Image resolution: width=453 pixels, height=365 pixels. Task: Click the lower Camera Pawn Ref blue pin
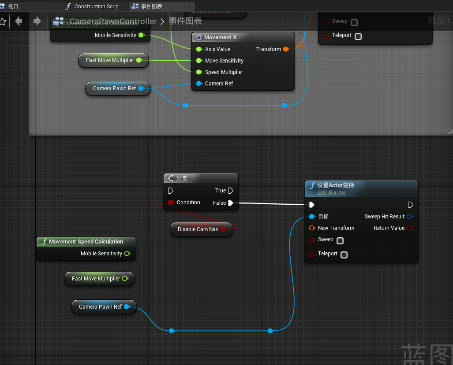[x=127, y=307]
